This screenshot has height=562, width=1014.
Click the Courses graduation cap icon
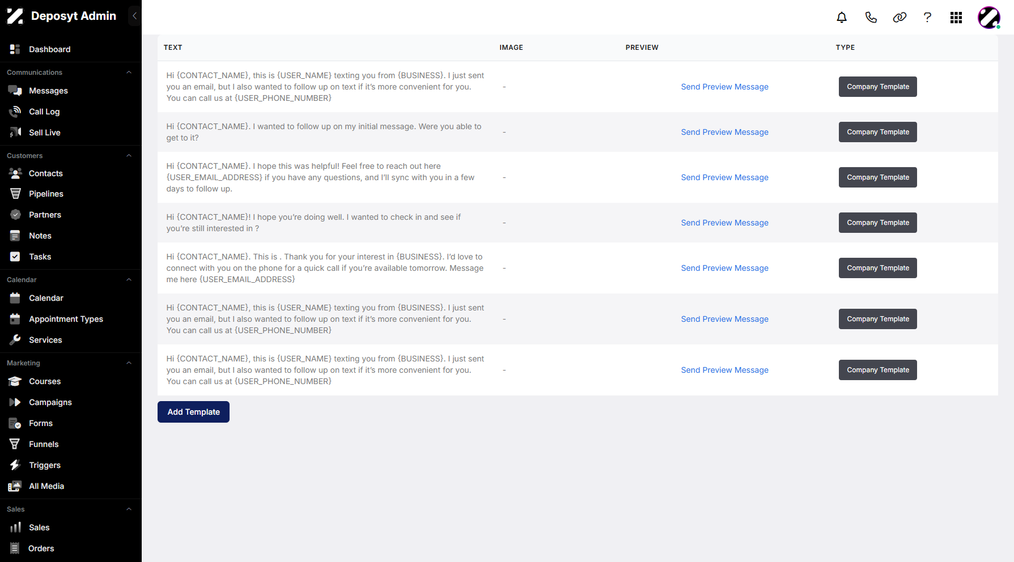[15, 381]
